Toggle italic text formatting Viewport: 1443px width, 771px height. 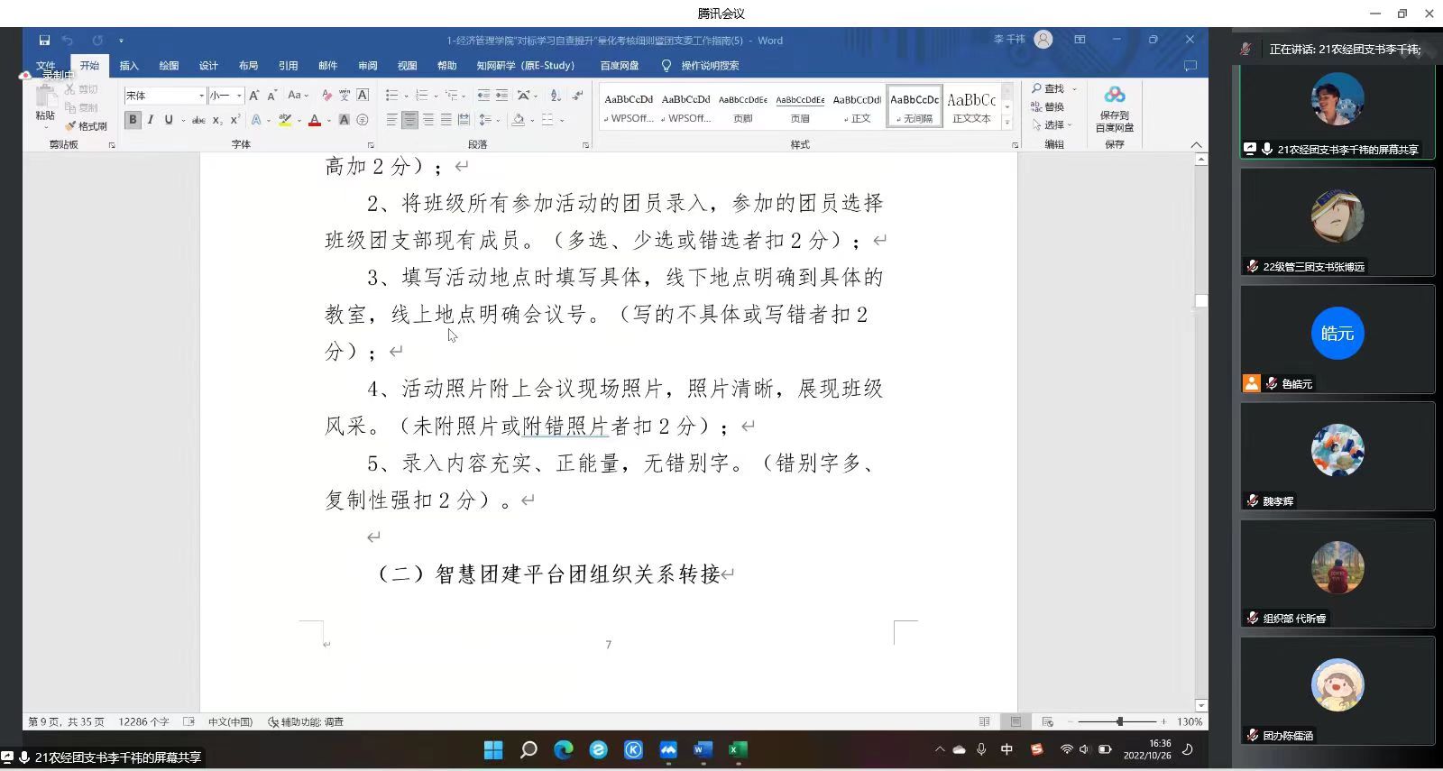point(151,120)
